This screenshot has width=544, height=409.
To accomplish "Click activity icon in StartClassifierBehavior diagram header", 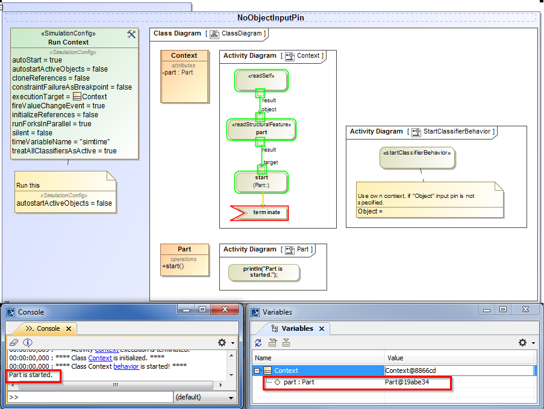I will pos(416,132).
